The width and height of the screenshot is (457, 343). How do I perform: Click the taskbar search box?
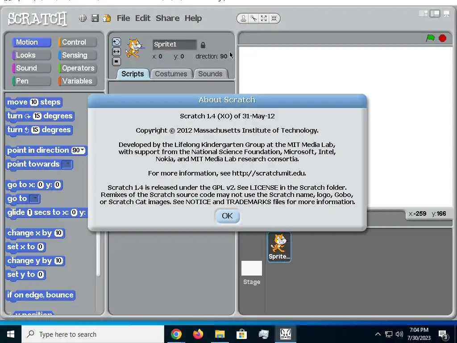[x=93, y=334]
